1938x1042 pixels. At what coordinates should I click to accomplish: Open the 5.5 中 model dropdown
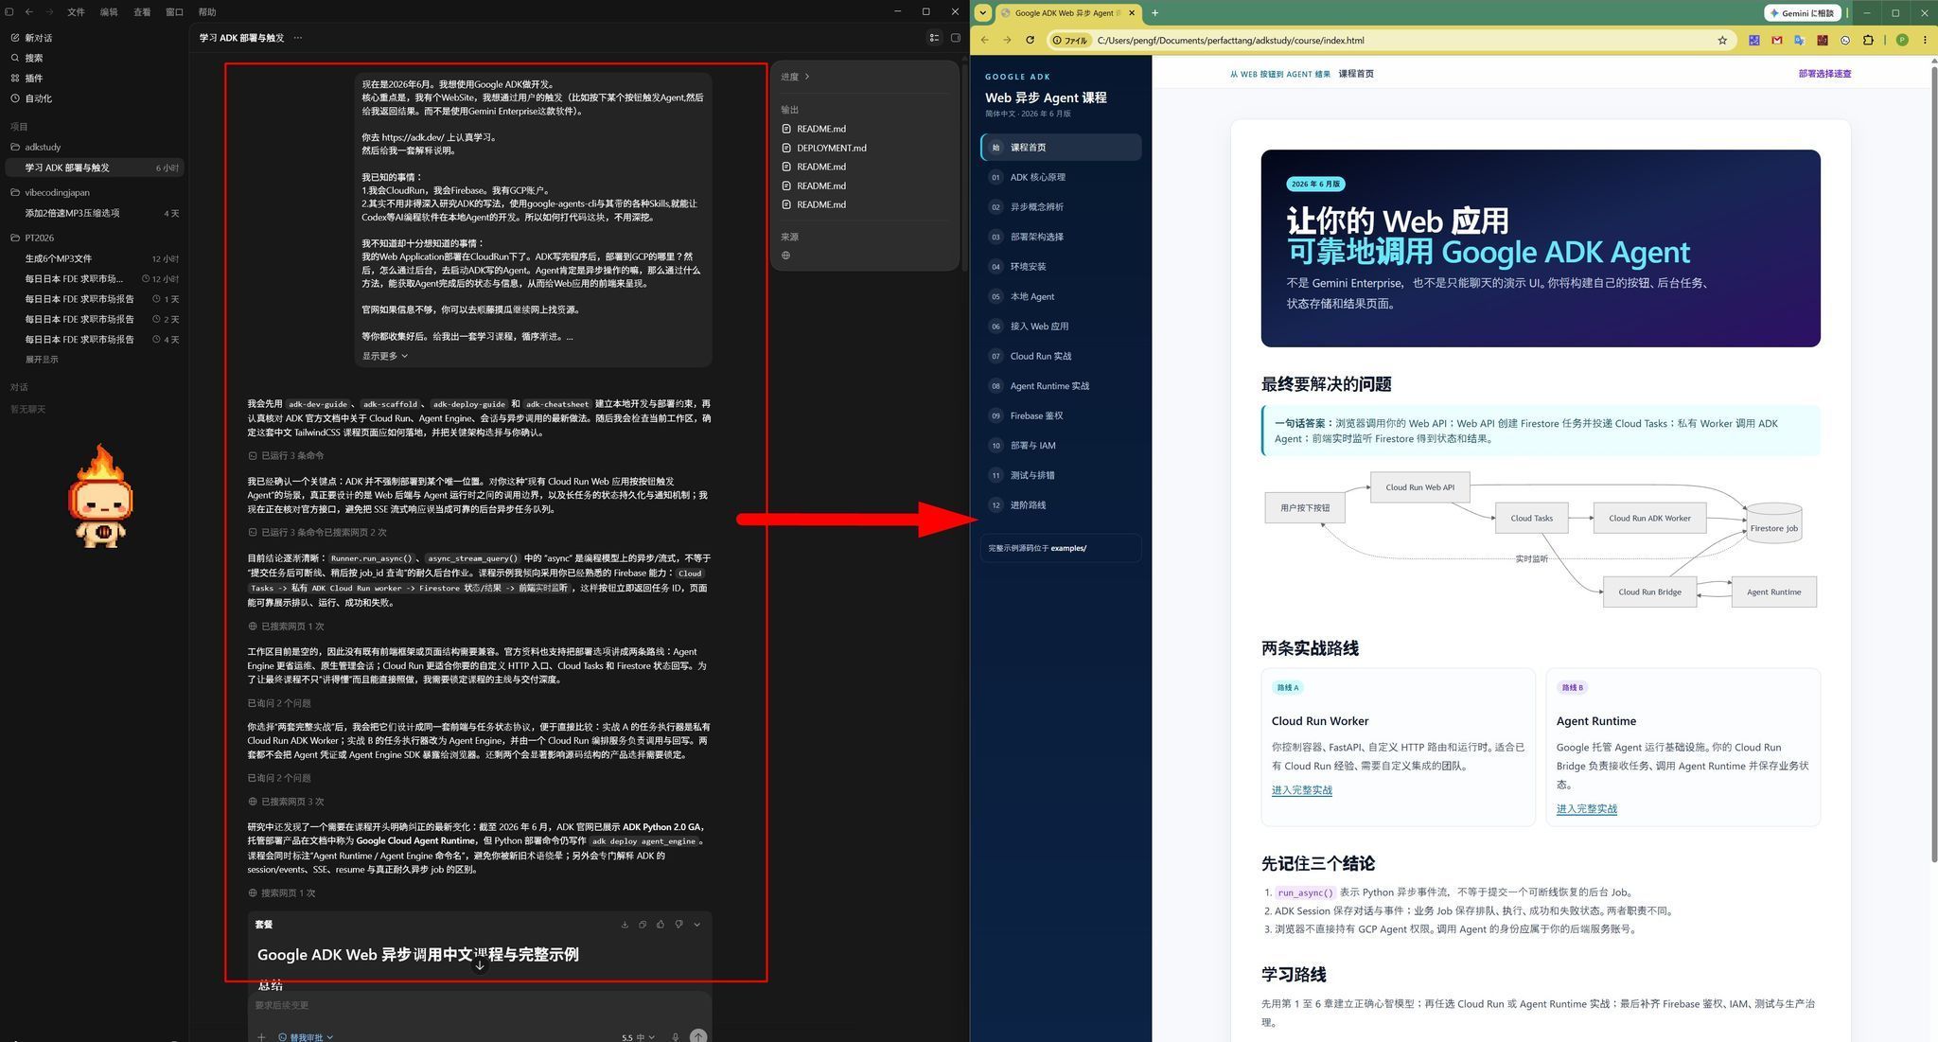pos(639,1037)
